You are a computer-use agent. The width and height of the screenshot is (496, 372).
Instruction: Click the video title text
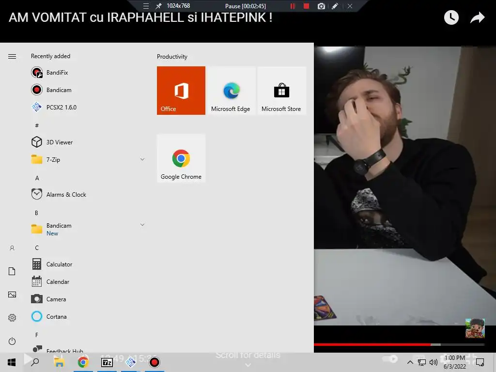coord(140,18)
